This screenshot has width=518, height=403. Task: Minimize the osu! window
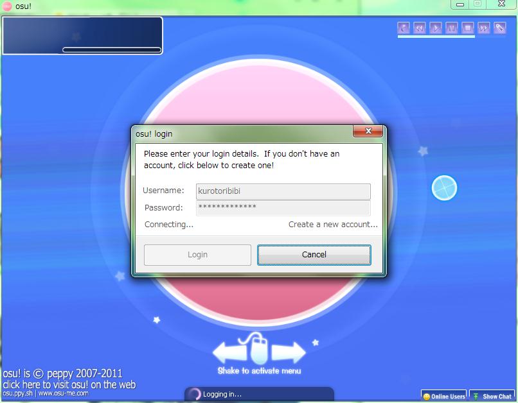pos(460,4)
